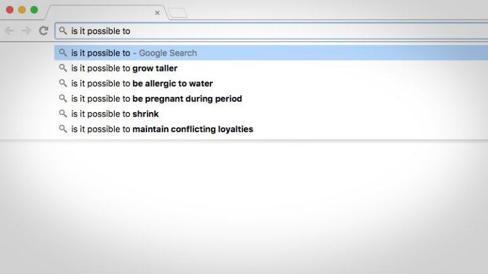Click the browser back arrow

point(10,30)
